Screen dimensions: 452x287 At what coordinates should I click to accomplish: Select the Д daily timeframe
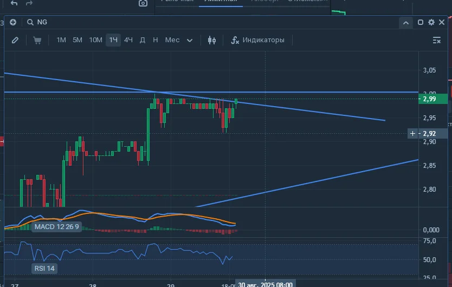143,40
